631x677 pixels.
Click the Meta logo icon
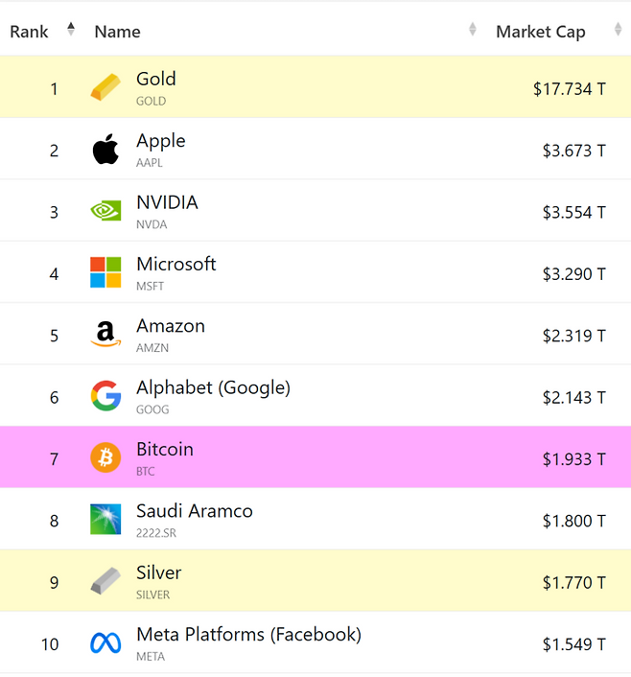(105, 643)
